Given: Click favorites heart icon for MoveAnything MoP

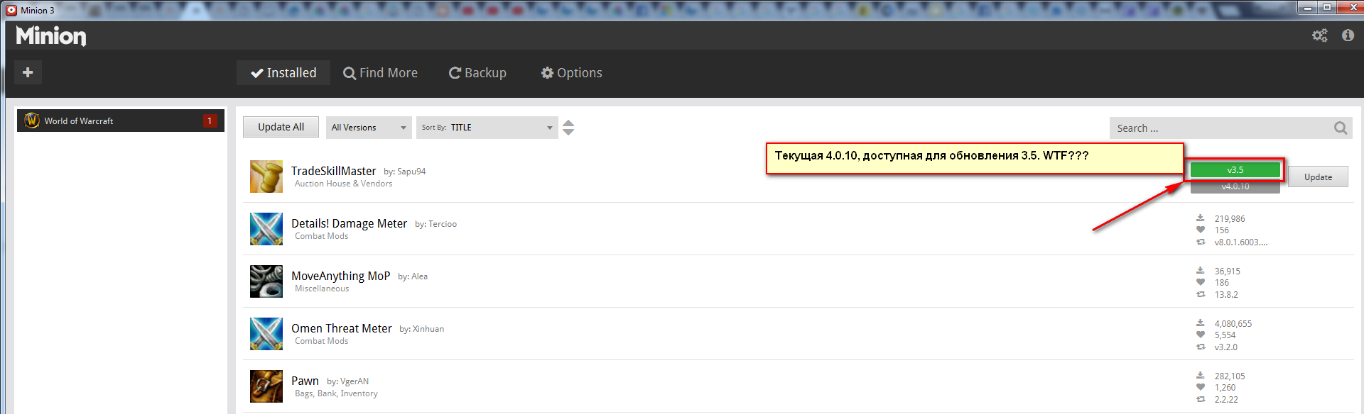Looking at the screenshot, I should point(1201,282).
